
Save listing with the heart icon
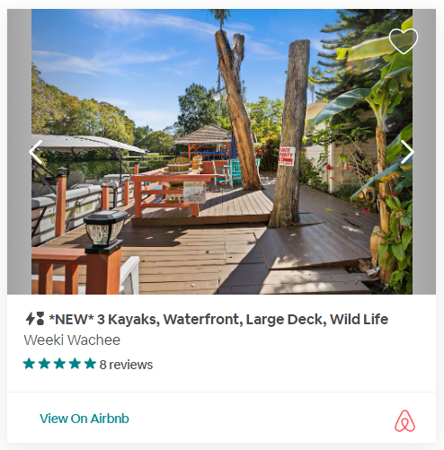[404, 41]
